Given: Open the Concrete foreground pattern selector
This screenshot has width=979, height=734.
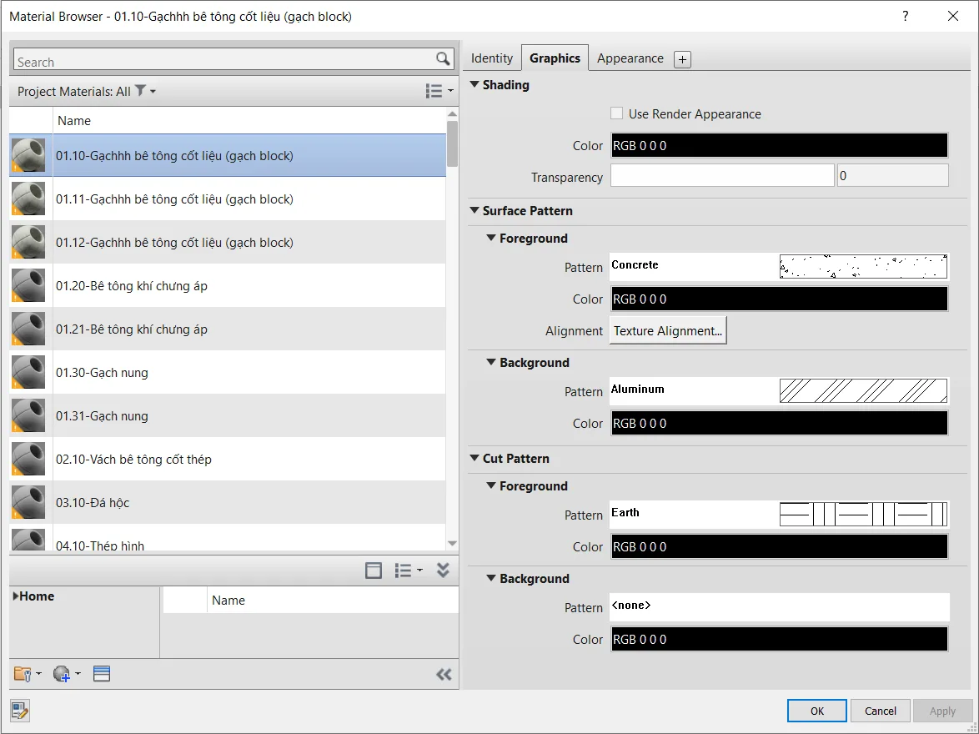Looking at the screenshot, I should pyautogui.click(x=779, y=267).
